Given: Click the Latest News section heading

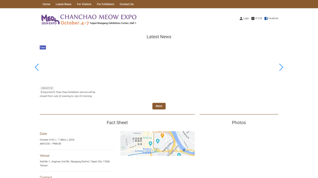Looking at the screenshot, I should (x=159, y=37).
